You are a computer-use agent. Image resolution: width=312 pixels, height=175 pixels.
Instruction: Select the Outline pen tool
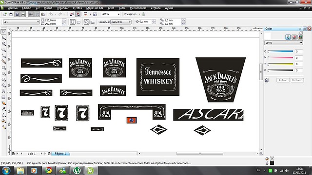coord(3,115)
